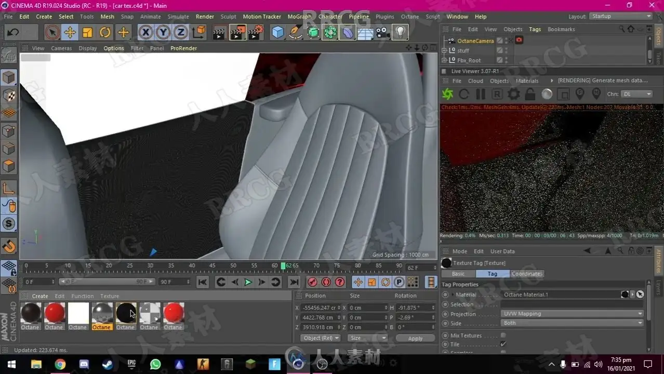Open viewport Cameras menu
664x374 pixels.
pos(61,48)
